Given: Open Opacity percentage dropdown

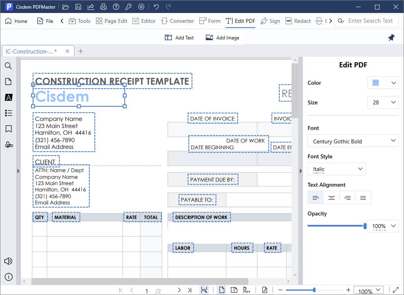Looking at the screenshot, I should pos(383,226).
